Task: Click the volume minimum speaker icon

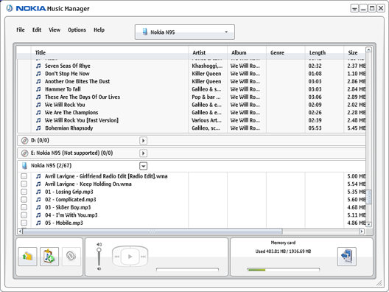Action: pos(99,268)
